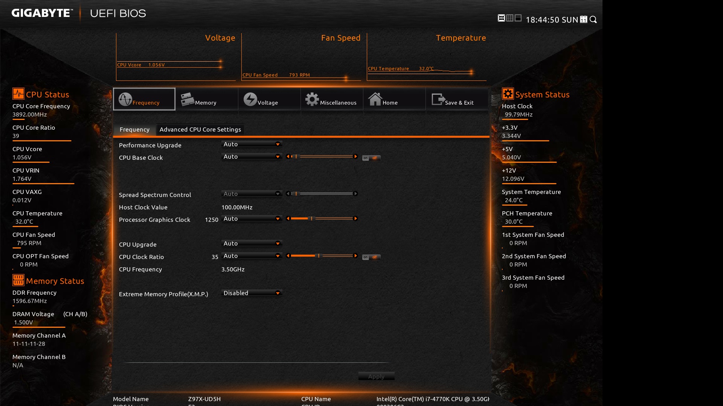
Task: Open Performance Upgrade dropdown
Action: [x=252, y=144]
